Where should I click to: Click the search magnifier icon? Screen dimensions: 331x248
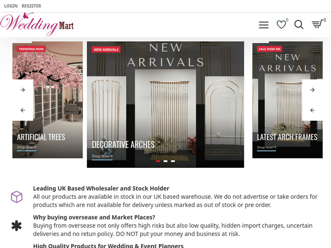click(299, 25)
